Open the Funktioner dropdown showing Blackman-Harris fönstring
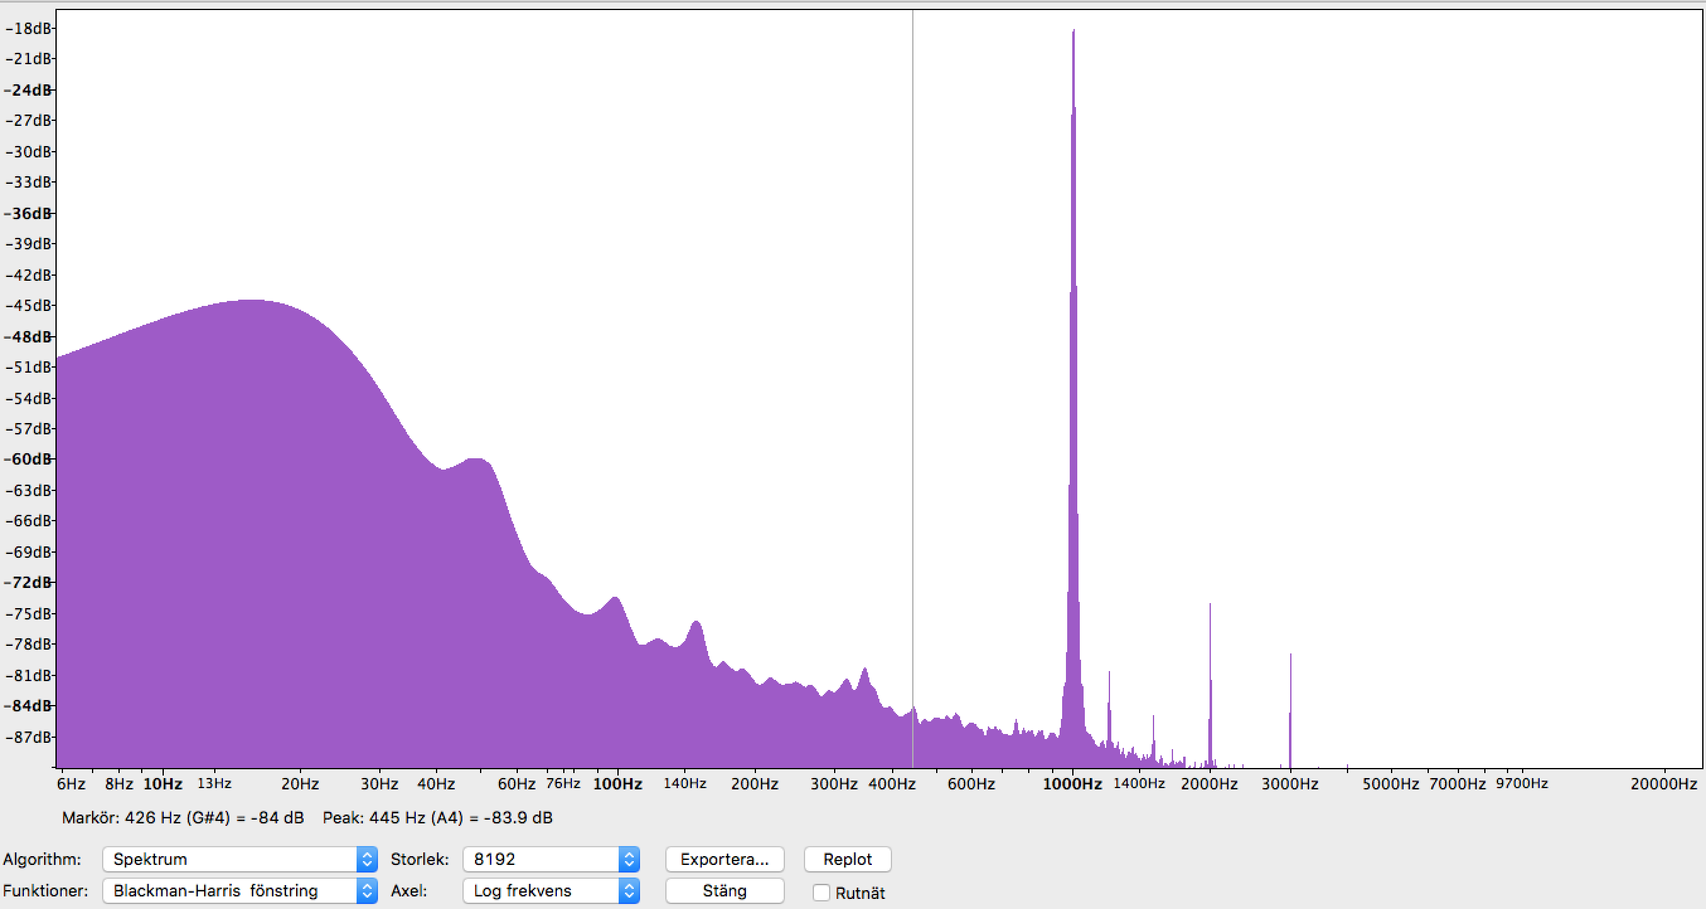1706x909 pixels. [240, 891]
